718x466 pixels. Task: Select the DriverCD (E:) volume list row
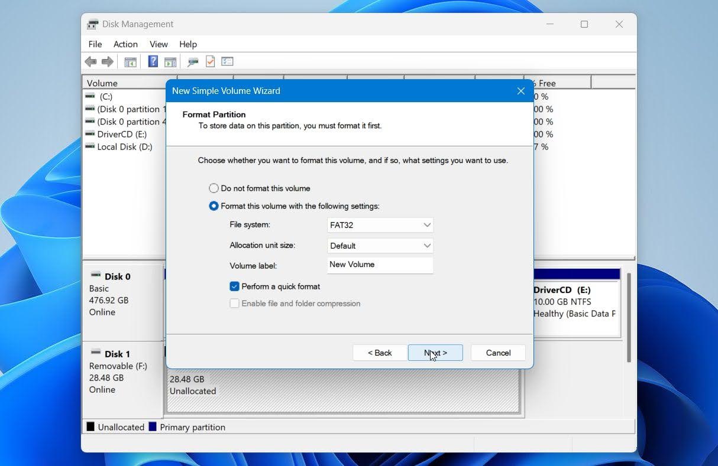(122, 134)
